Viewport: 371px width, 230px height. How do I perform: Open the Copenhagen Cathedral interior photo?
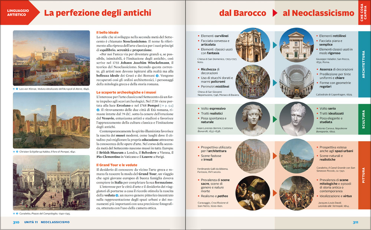[x=296, y=82]
